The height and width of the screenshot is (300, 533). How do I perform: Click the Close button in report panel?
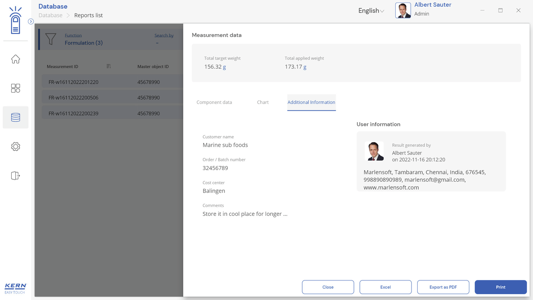point(328,287)
